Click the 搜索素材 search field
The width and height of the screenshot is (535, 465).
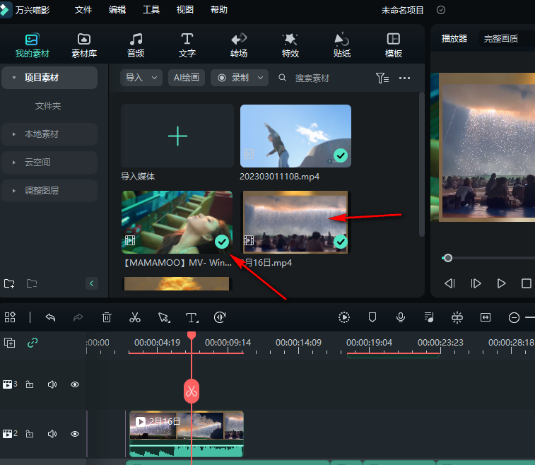click(x=312, y=78)
